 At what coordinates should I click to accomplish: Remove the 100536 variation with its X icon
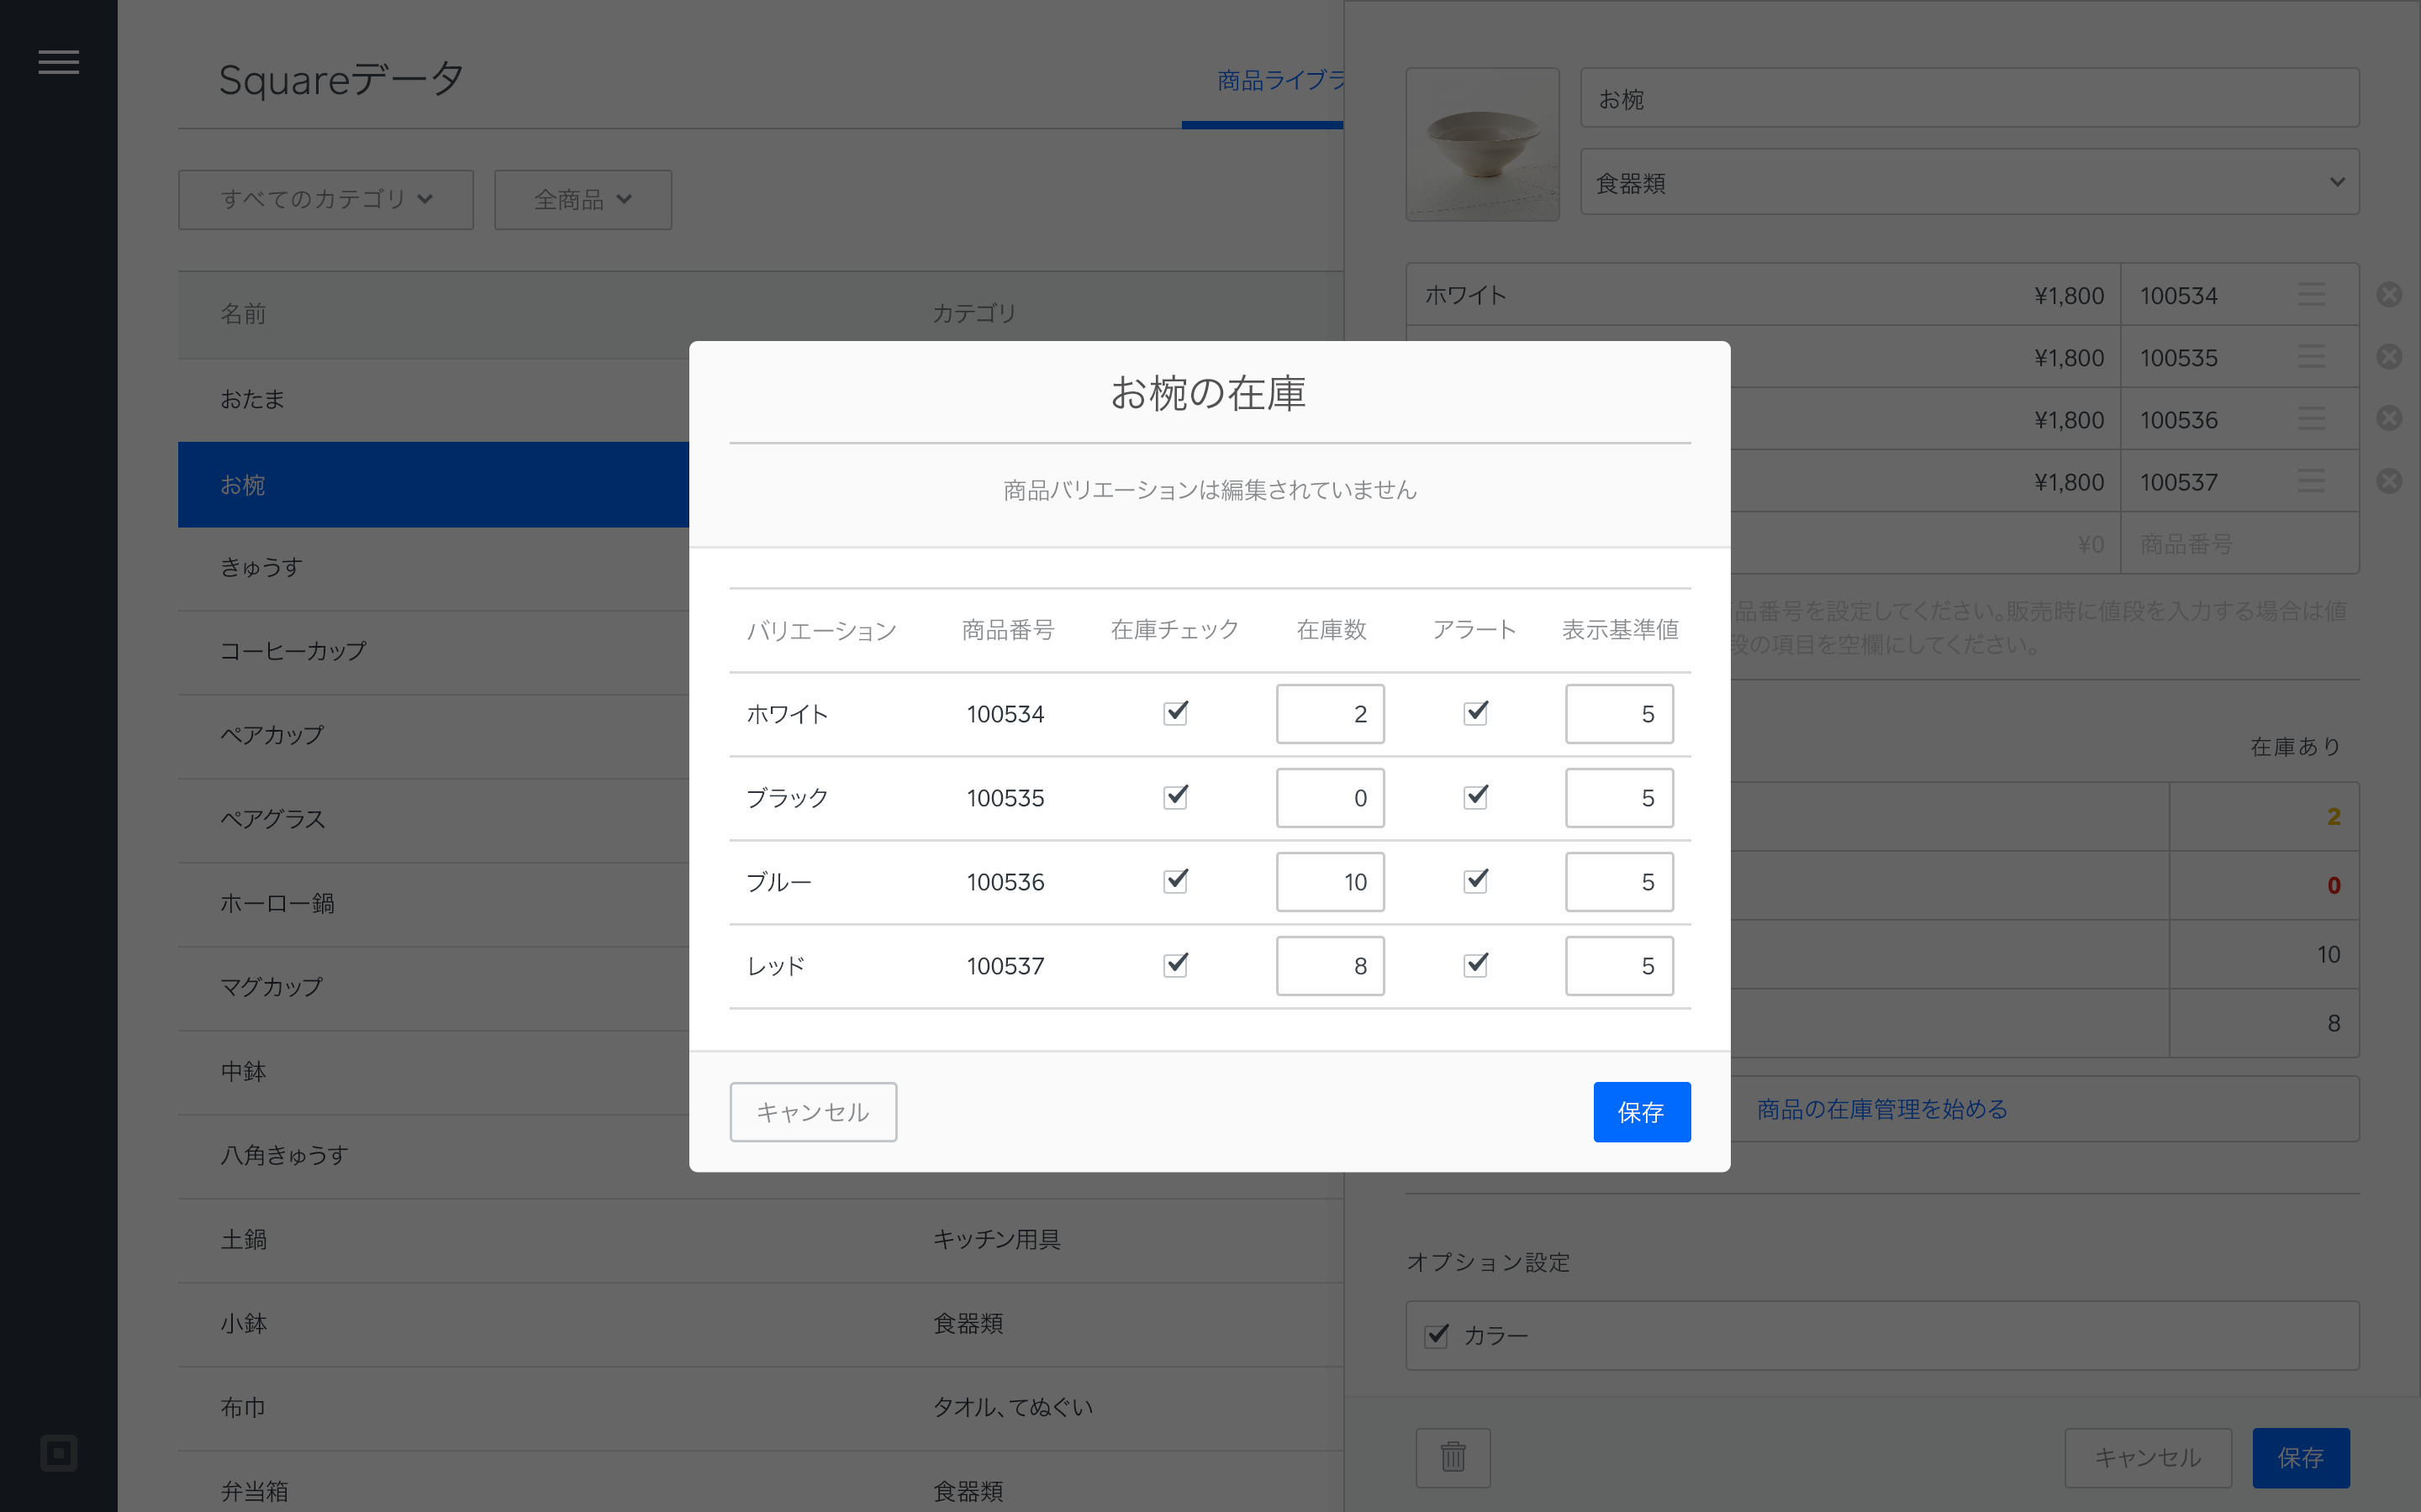2389,419
